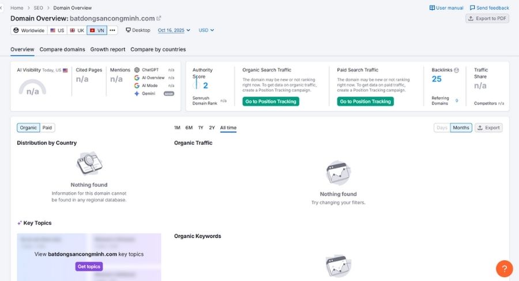519x281 pixels.
Task: Click the Gemini sparkle icon
Action: click(137, 93)
